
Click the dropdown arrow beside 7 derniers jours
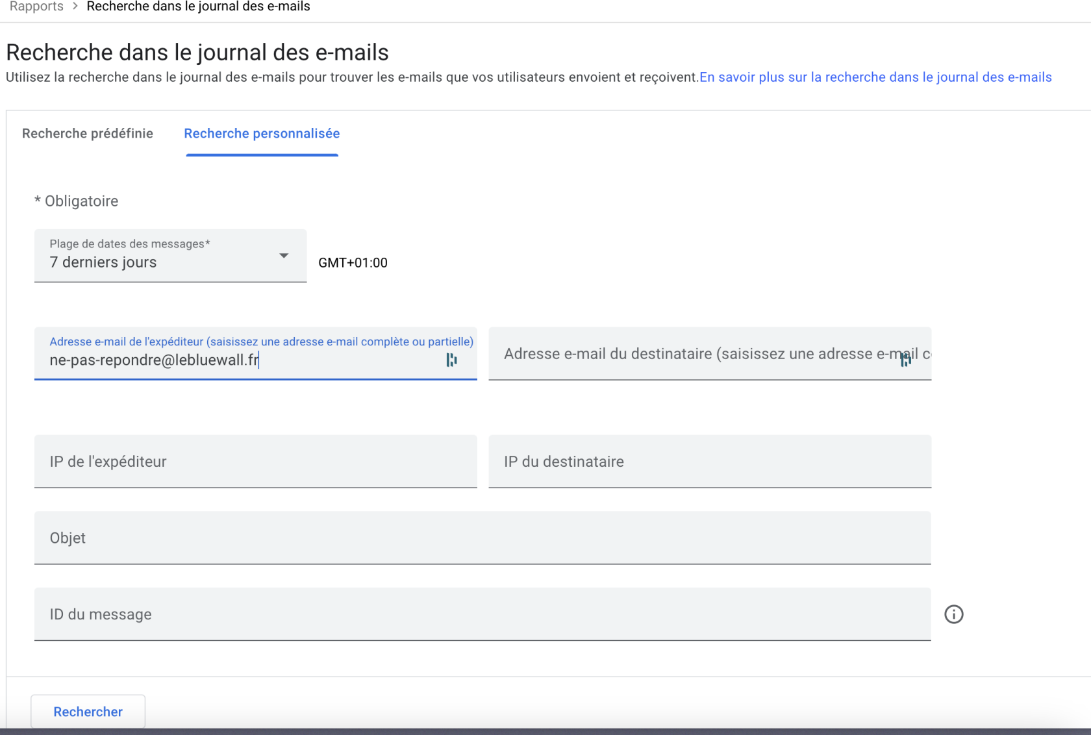point(284,256)
